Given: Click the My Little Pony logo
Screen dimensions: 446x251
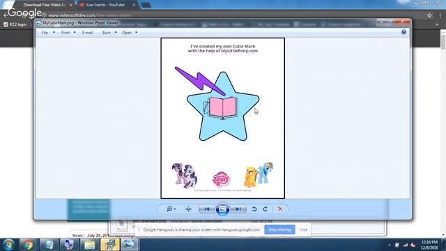Looking at the screenshot, I should [221, 179].
